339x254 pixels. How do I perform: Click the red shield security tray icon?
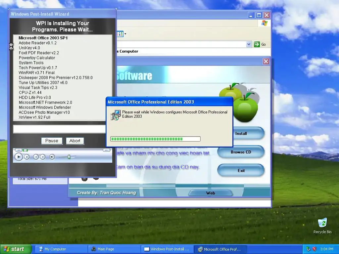point(315,249)
